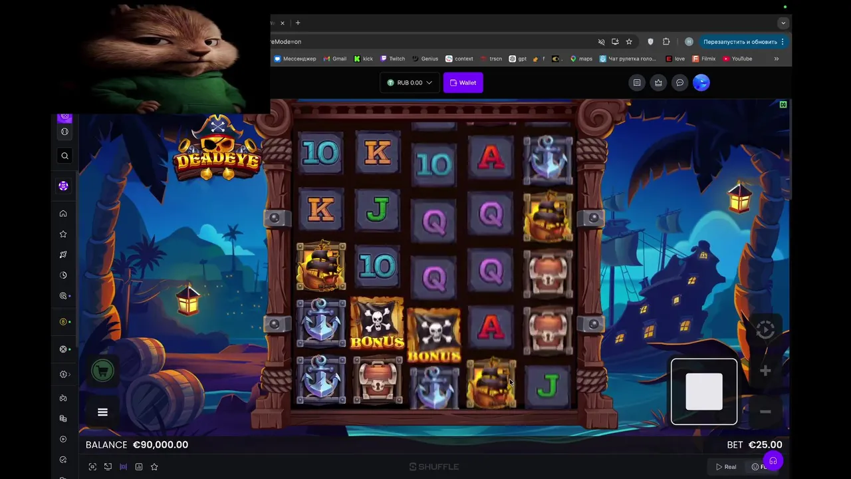Click the install app icon in address bar
The height and width of the screenshot is (479, 851).
tap(615, 41)
